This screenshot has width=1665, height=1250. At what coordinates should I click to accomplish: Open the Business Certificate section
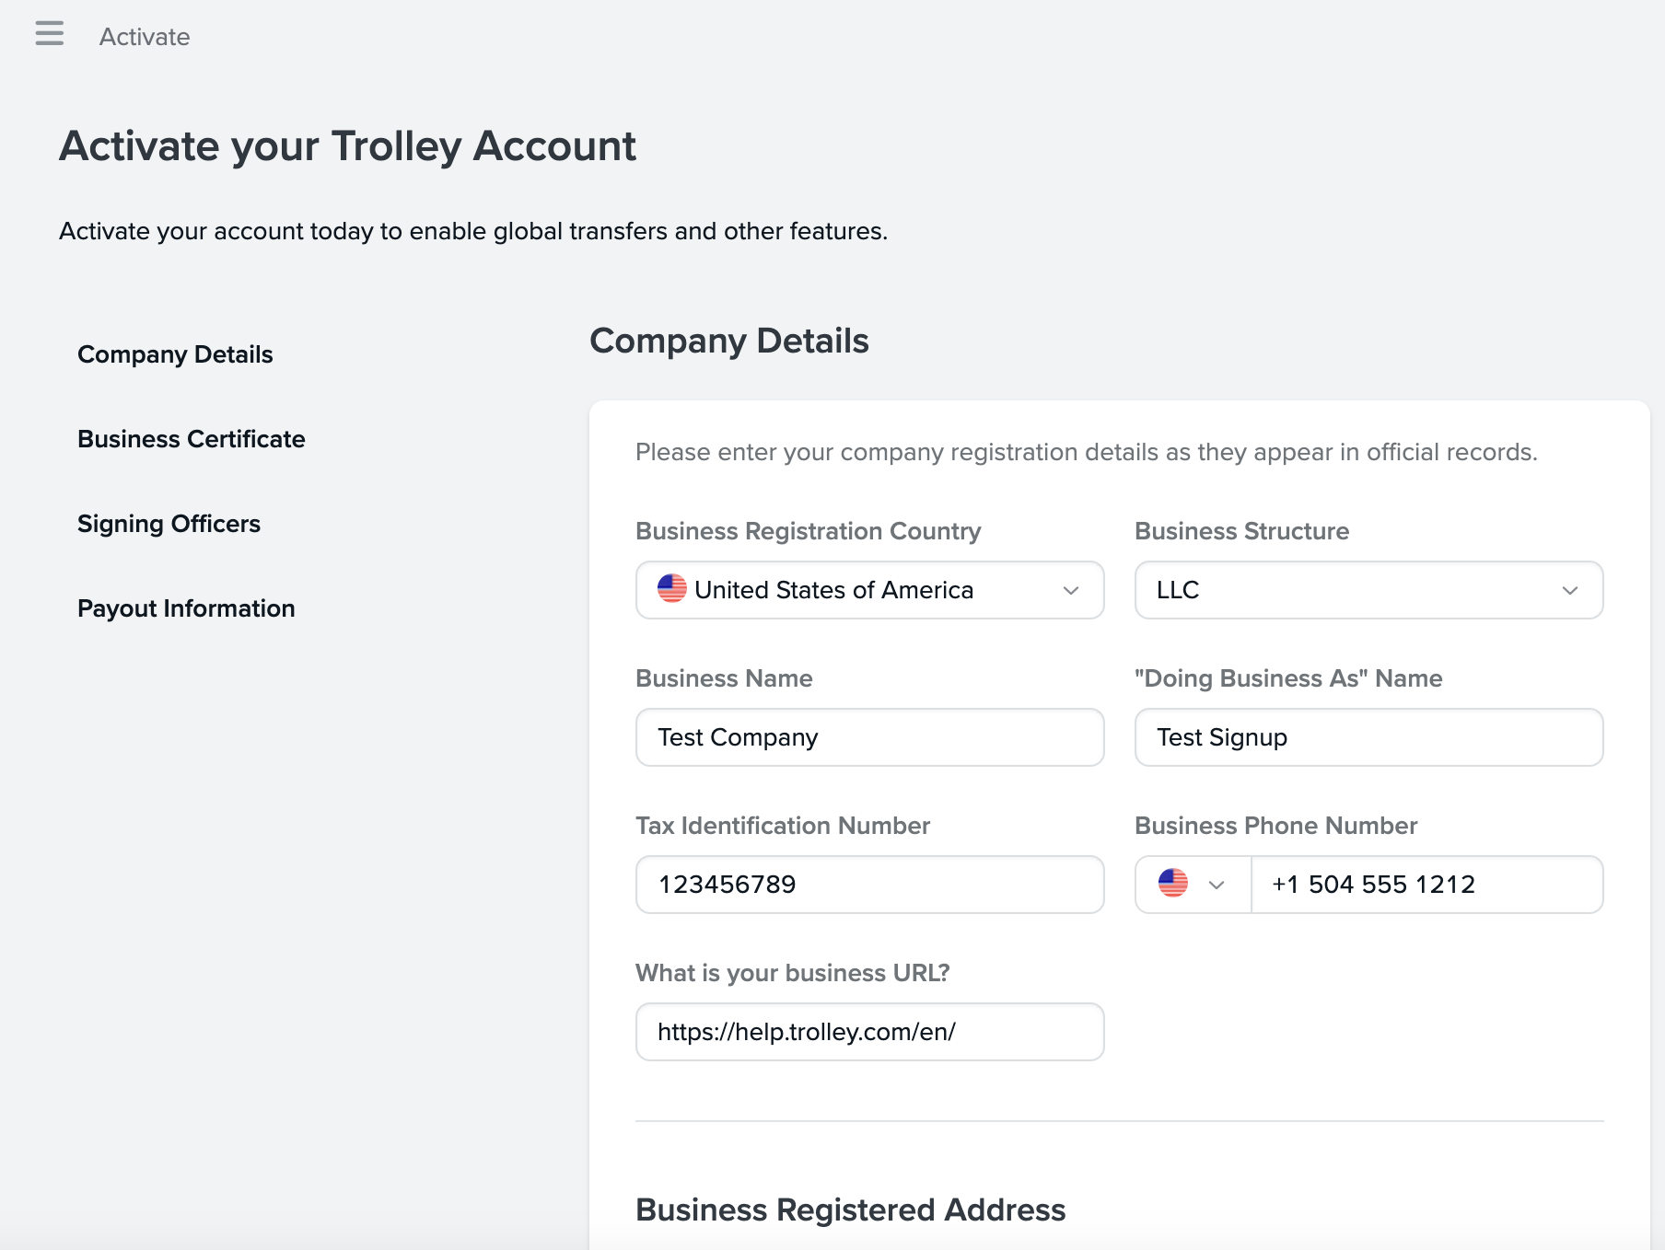tap(191, 439)
